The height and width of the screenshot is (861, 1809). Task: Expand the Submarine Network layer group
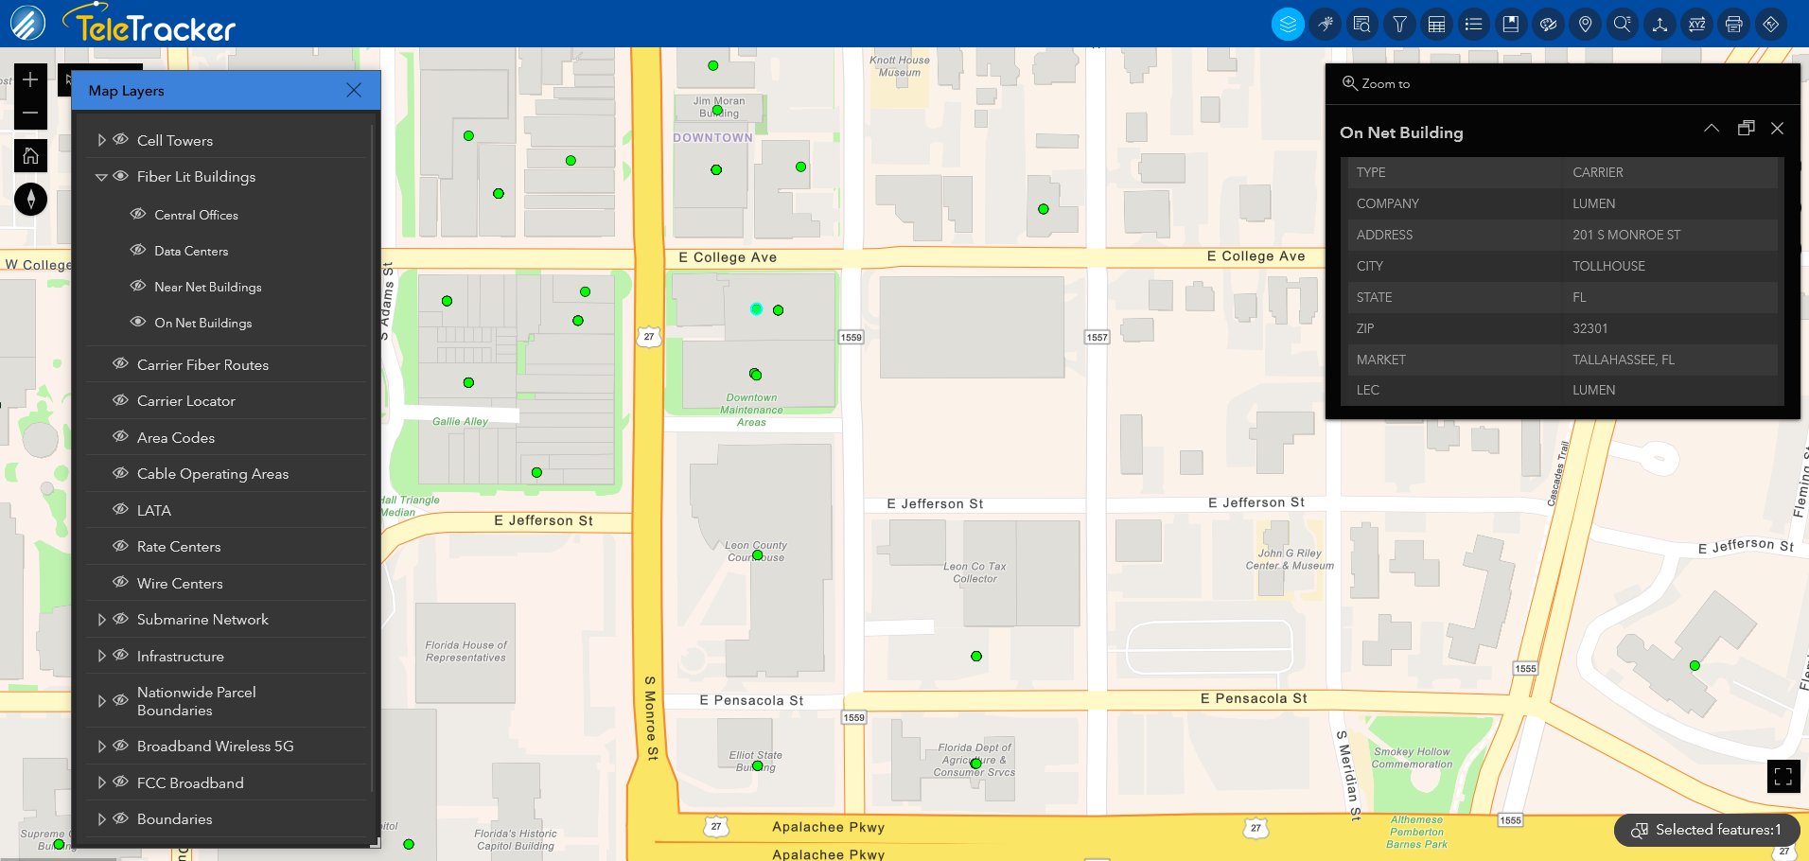click(102, 619)
